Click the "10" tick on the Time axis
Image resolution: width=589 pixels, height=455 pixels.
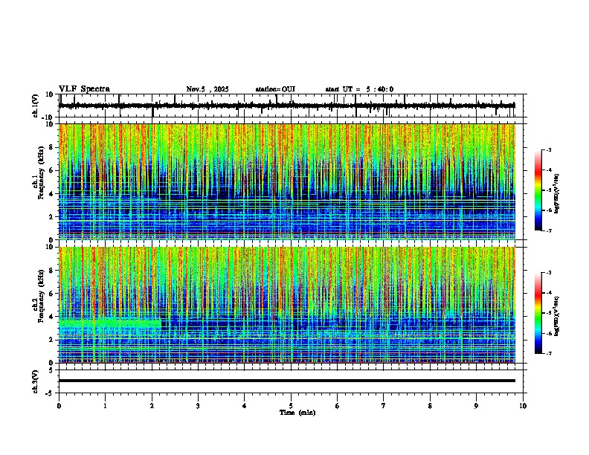pos(523,406)
